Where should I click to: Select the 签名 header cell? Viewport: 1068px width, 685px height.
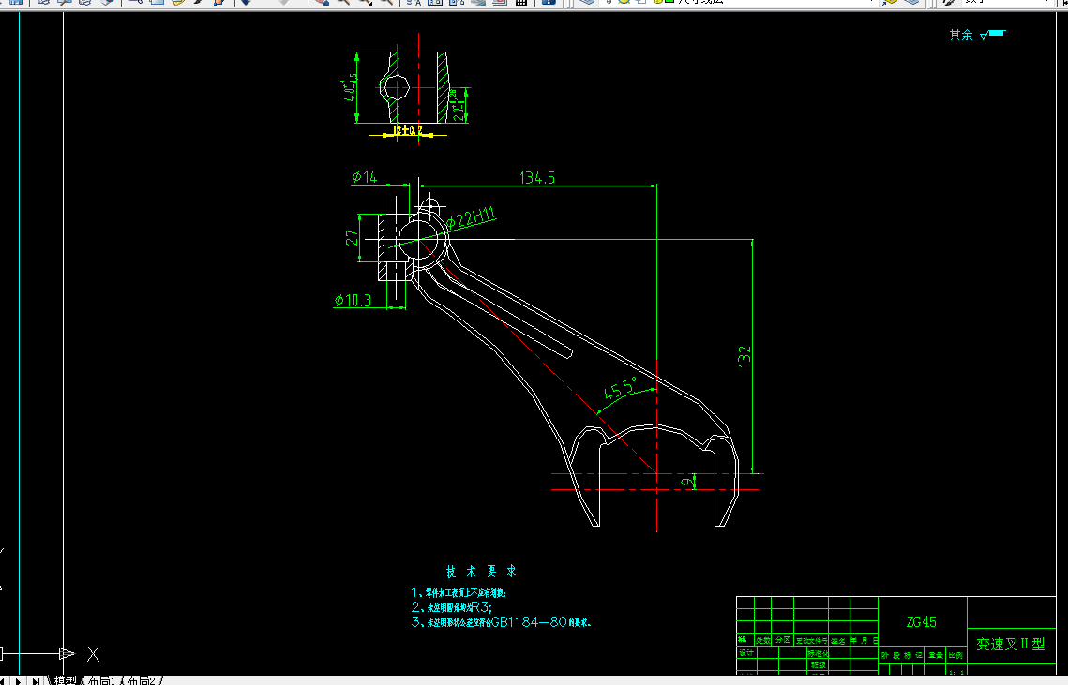tap(837, 641)
